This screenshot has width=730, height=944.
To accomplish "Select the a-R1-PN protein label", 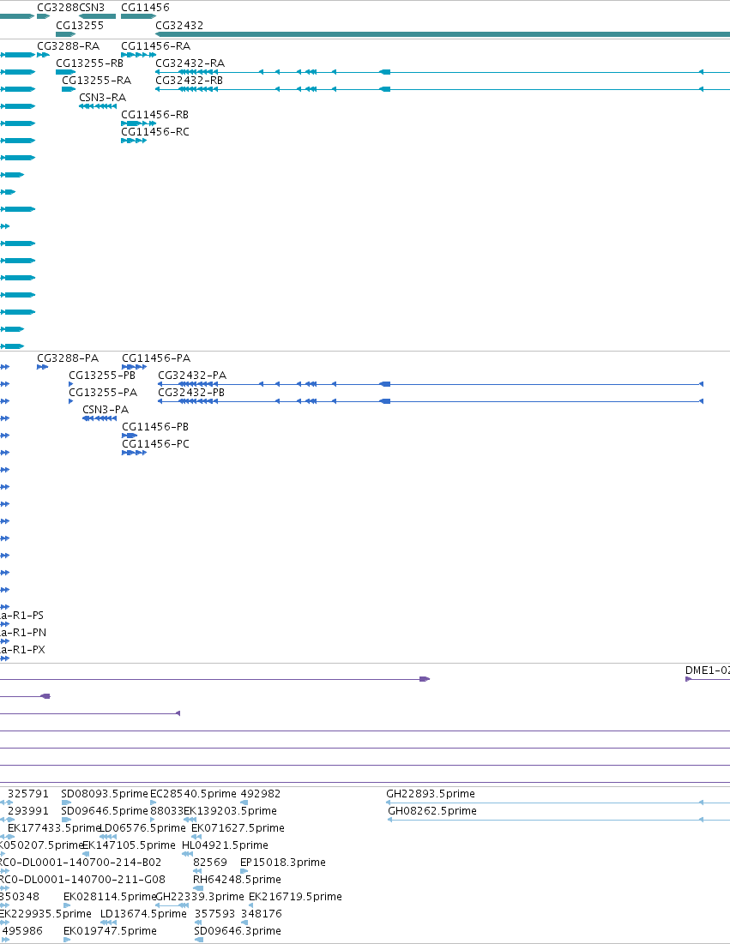I will (x=23, y=633).
